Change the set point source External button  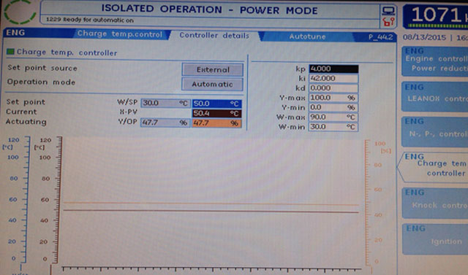tap(213, 69)
